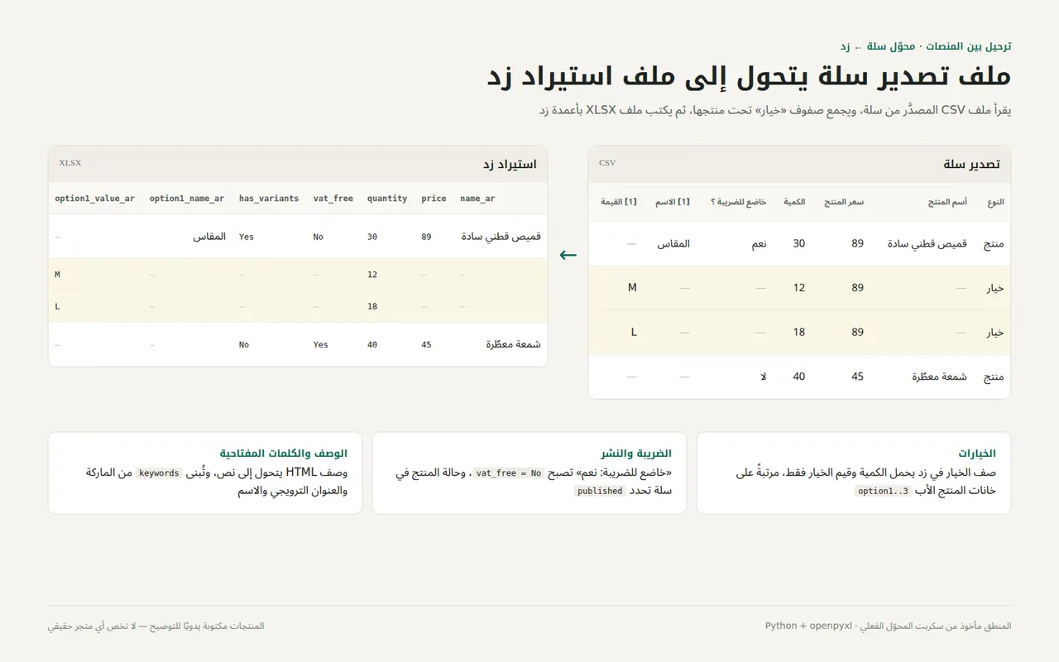This screenshot has height=662, width=1059.
Task: Click the 'لا' tax cell in the Salla candle row
Action: pos(764,377)
